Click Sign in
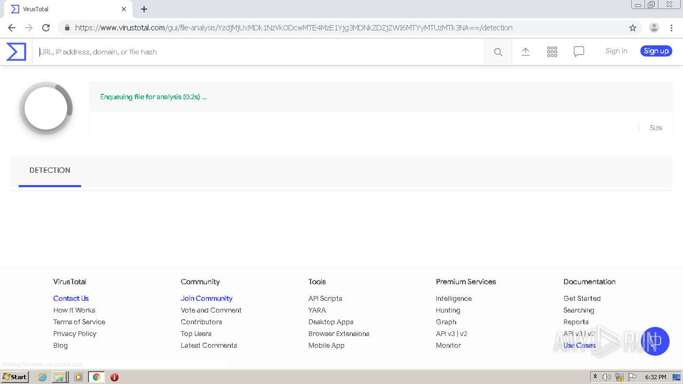This screenshot has height=384, width=683. click(x=616, y=51)
